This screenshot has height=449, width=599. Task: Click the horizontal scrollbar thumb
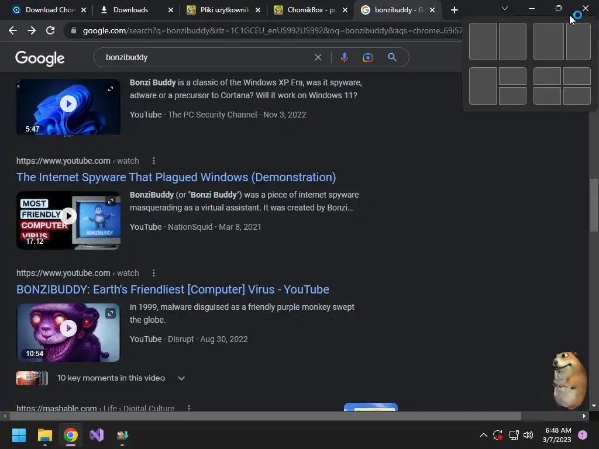tap(266, 416)
